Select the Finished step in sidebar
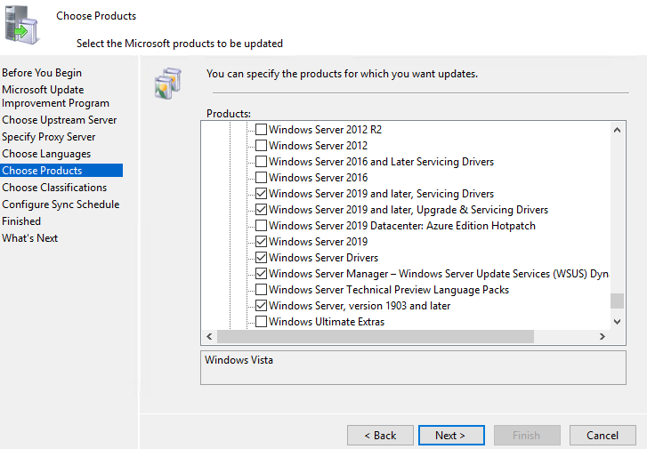This screenshot has width=647, height=449. coord(21,221)
